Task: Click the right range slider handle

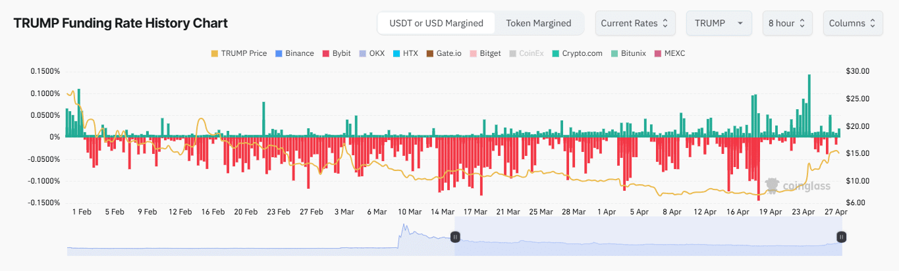Action: [841, 237]
